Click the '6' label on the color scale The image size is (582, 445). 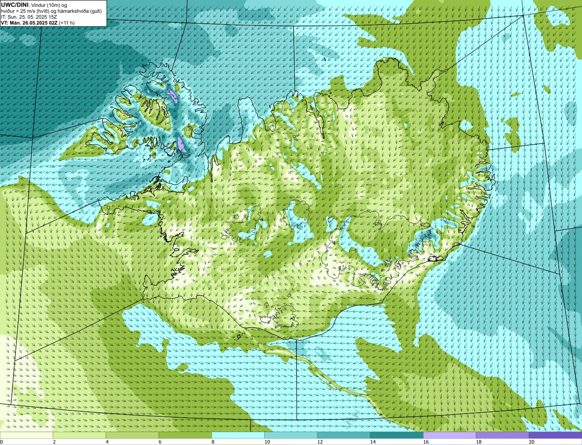160,442
